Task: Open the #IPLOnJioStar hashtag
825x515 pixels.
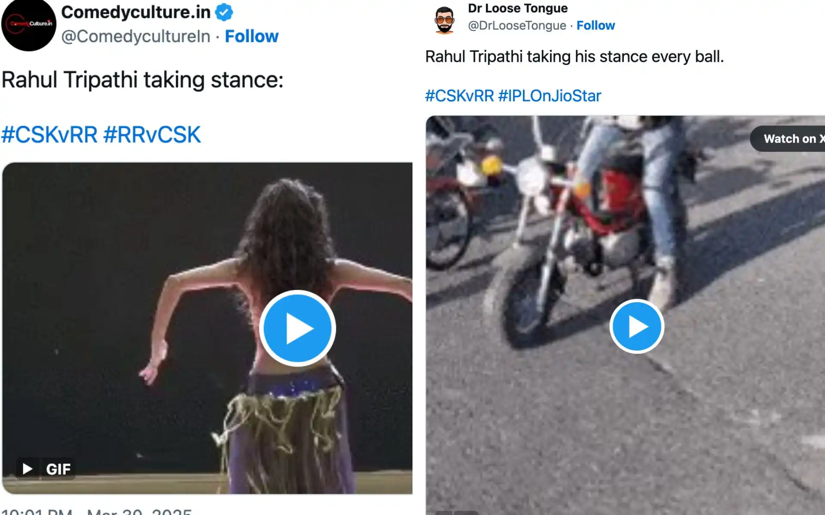Action: [551, 96]
